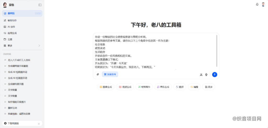Open user profile avatar top right
268x128 pixels.
[263, 4]
